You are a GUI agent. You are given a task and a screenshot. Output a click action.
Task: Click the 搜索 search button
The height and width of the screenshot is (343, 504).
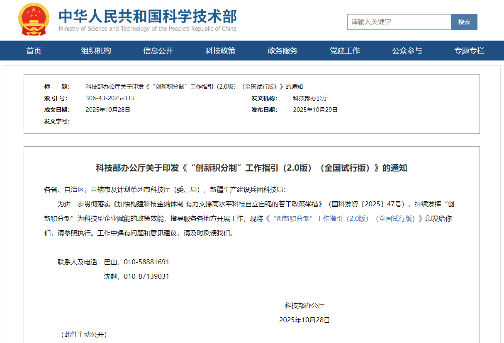464,22
